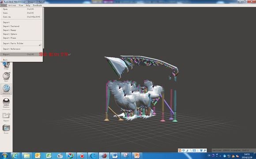Select Import Plane menu entry
Screen dimensions: 256x159
coord(21,38)
